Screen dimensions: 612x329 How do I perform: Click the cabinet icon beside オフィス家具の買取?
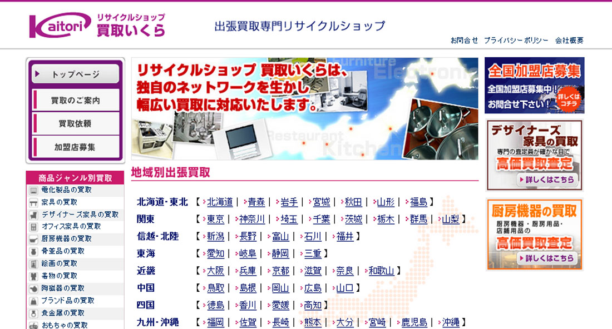(33, 227)
